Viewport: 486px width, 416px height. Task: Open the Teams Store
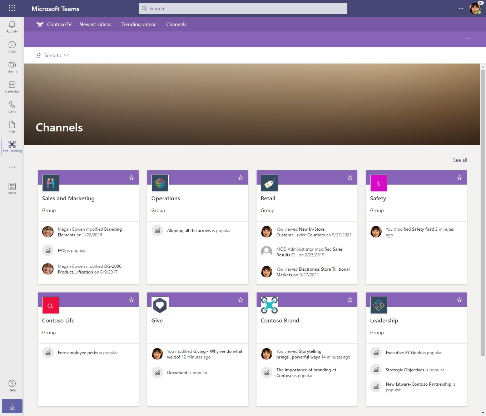(12, 189)
